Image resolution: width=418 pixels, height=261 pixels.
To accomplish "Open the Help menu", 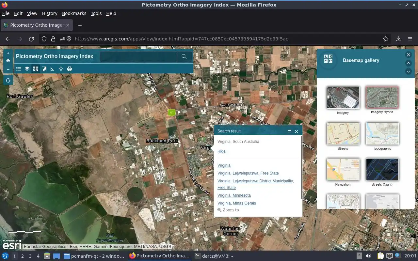I will coord(111,13).
